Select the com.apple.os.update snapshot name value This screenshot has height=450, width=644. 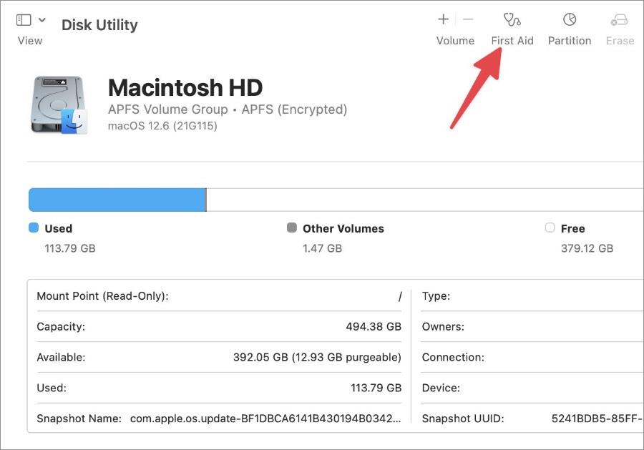265,419
